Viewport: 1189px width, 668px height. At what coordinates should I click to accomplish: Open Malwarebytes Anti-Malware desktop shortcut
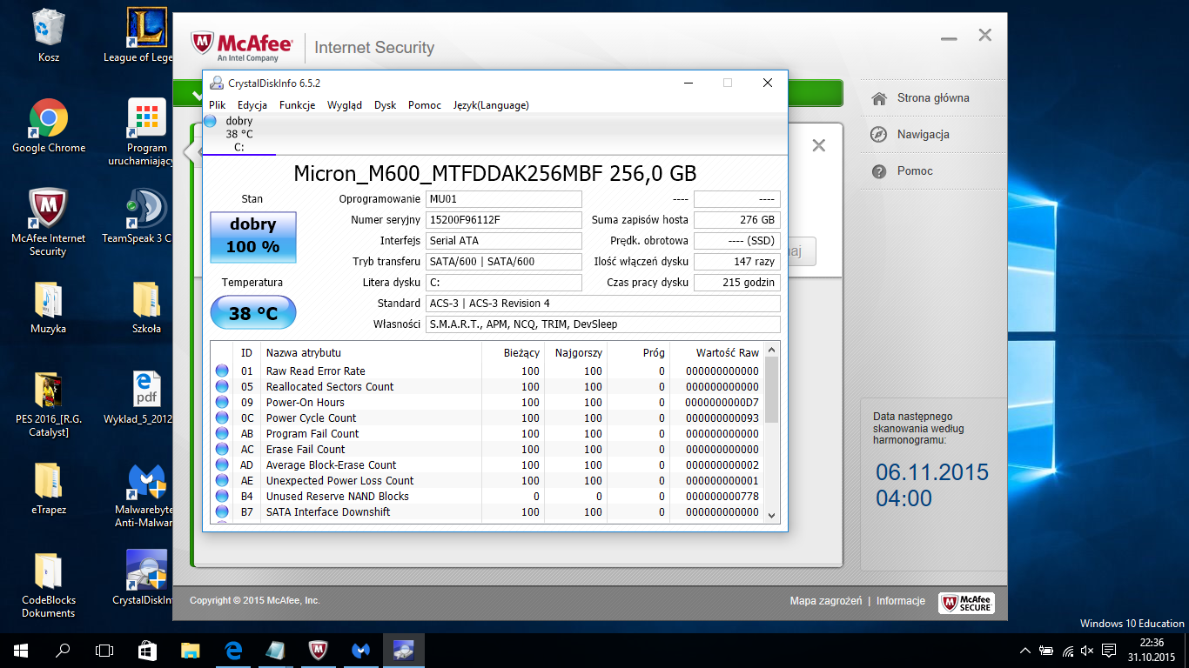(x=143, y=494)
